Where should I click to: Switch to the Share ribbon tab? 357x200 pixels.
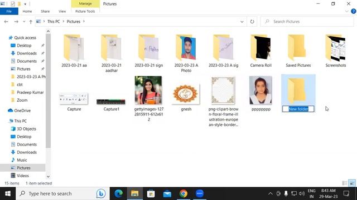coord(45,11)
